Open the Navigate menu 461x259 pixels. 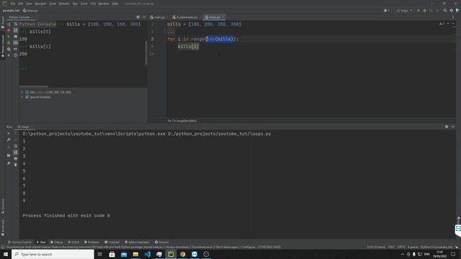point(40,4)
